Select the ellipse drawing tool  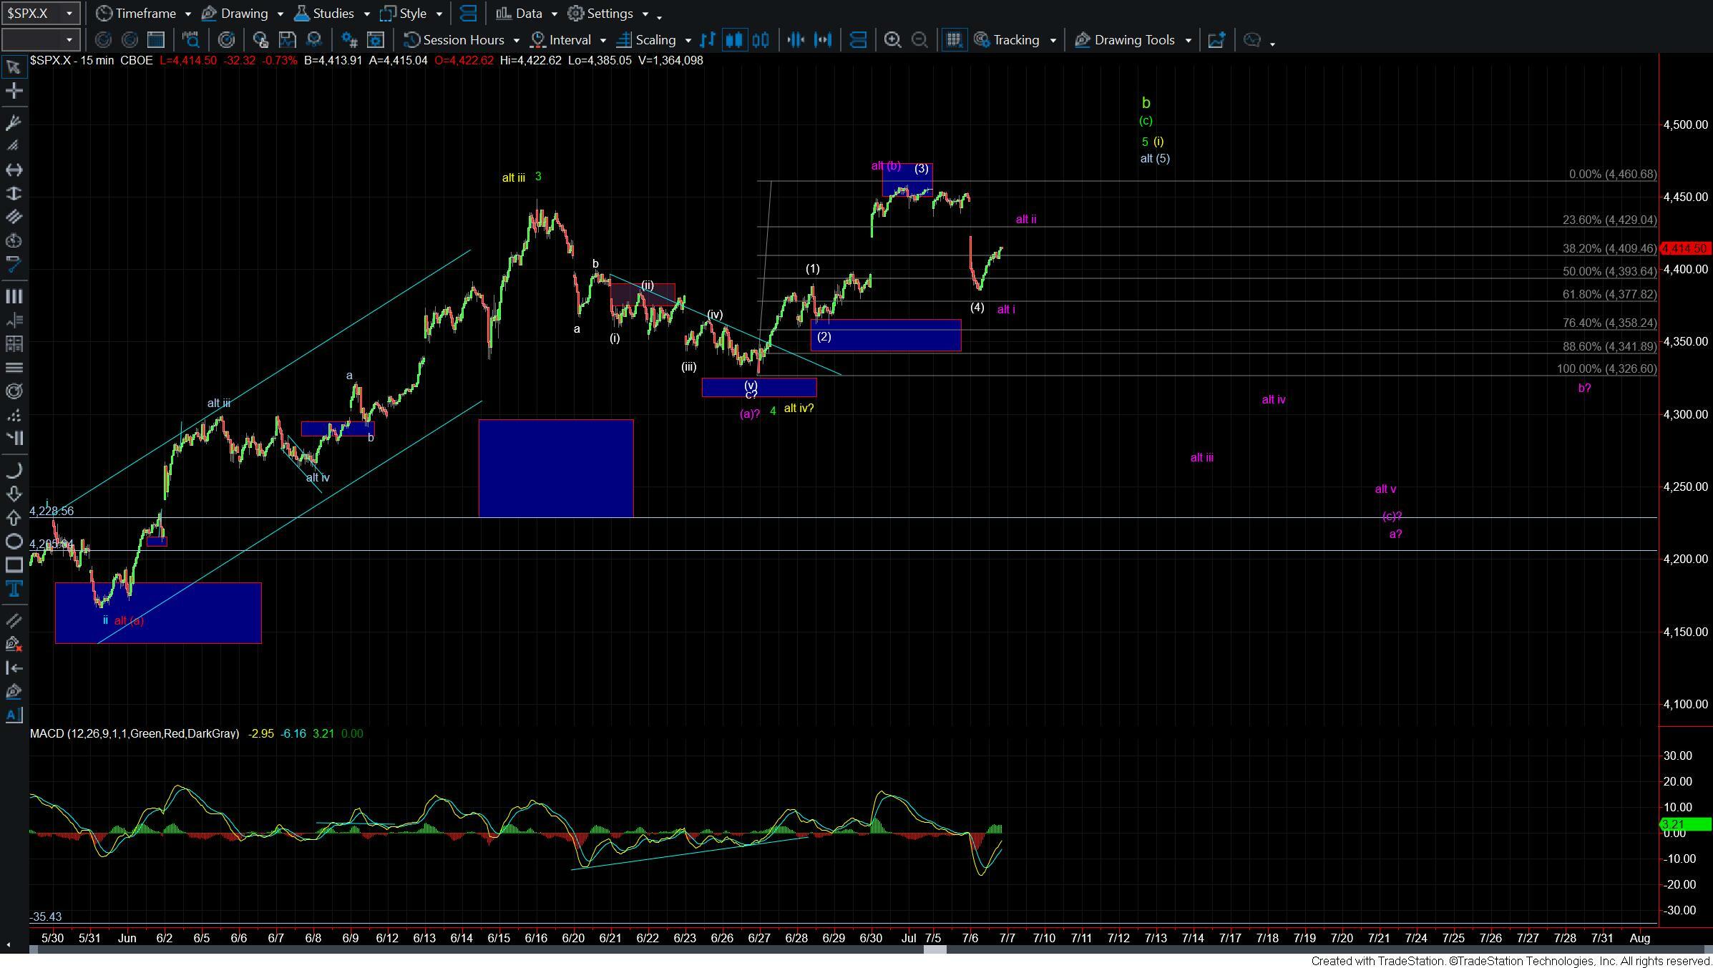point(14,541)
